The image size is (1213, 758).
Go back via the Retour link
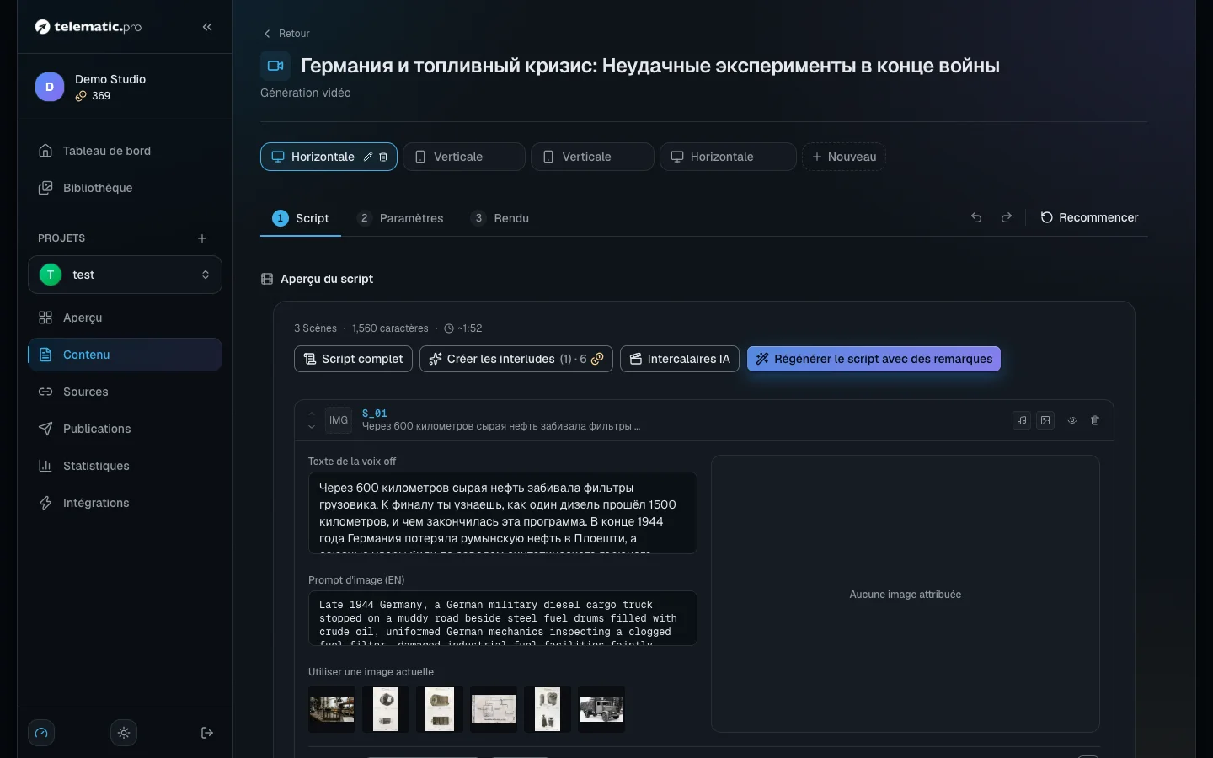click(x=286, y=34)
